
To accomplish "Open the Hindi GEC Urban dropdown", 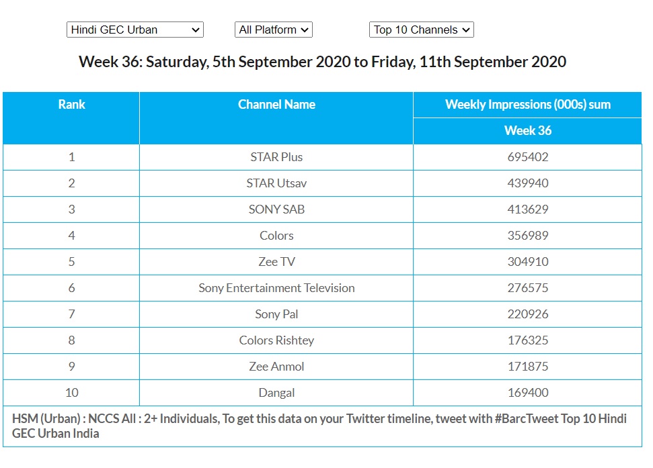I will pyautogui.click(x=135, y=30).
